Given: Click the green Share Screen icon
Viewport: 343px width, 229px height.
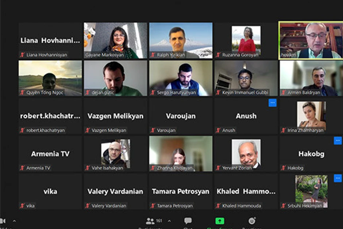Looking at the screenshot, I should [x=220, y=221].
